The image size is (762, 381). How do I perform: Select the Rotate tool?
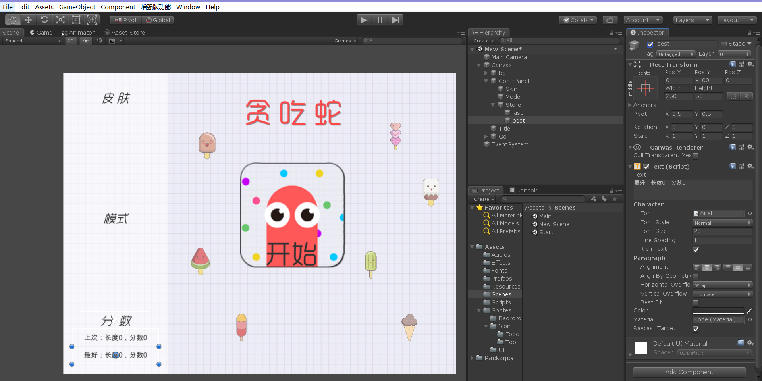point(44,20)
